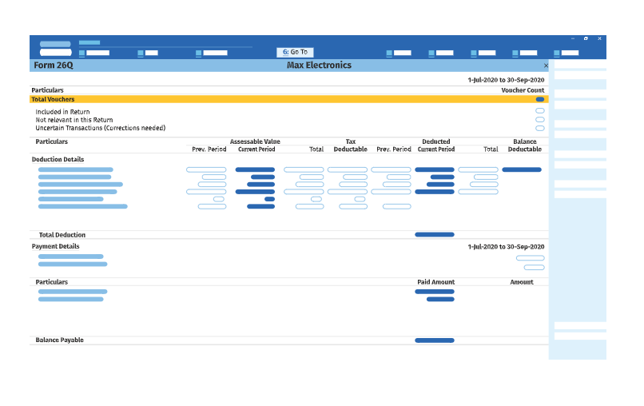The image size is (644, 406).
Task: Click the Balance Payable amount value
Action: click(435, 340)
